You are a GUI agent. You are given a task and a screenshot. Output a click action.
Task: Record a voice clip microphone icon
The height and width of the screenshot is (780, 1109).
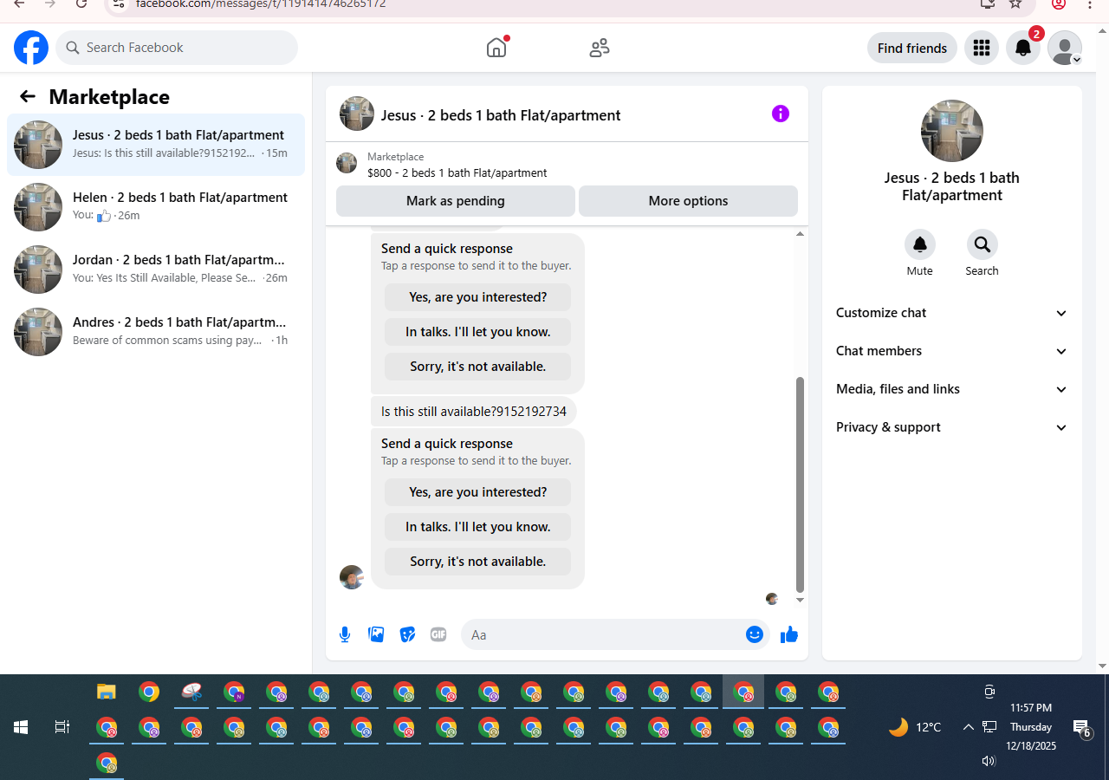coord(345,634)
